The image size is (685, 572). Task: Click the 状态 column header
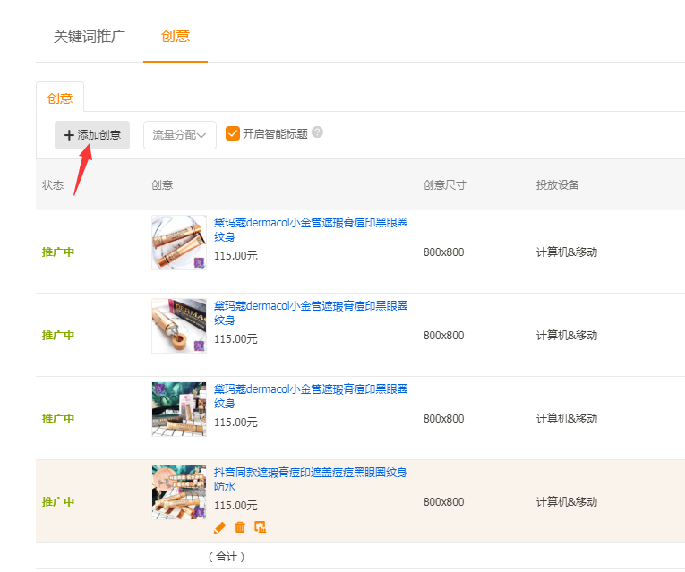pyautogui.click(x=53, y=185)
